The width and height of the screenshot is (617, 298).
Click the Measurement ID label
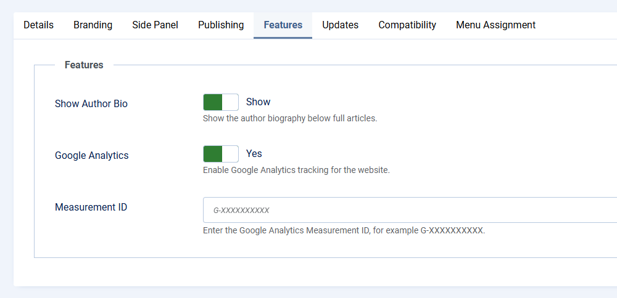tap(91, 207)
